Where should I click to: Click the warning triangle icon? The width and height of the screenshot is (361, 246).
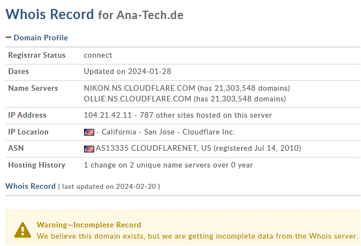pyautogui.click(x=22, y=230)
